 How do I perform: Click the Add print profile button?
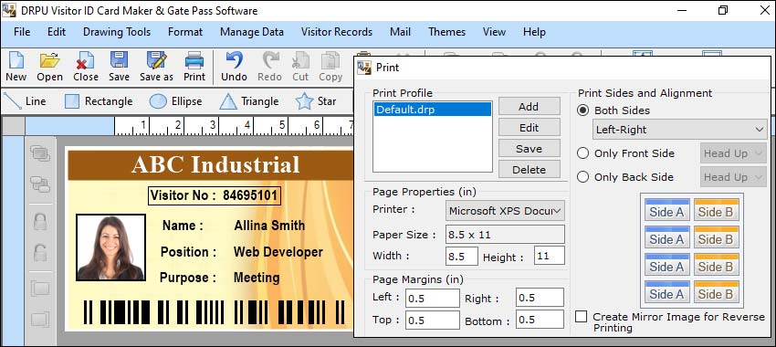[x=529, y=107]
